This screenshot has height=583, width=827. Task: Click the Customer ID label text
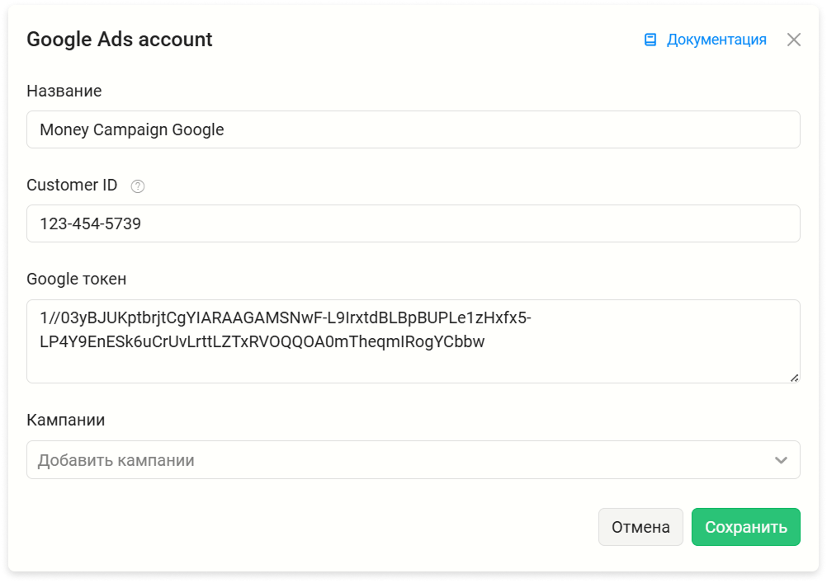(73, 185)
